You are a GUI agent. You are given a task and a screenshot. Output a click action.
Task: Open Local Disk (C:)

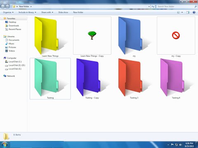click(14, 62)
